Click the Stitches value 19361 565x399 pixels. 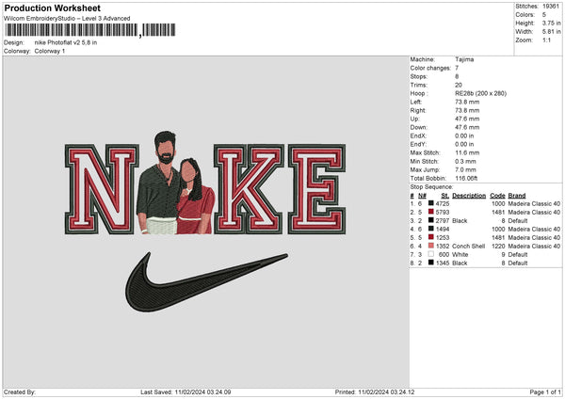[x=551, y=7]
